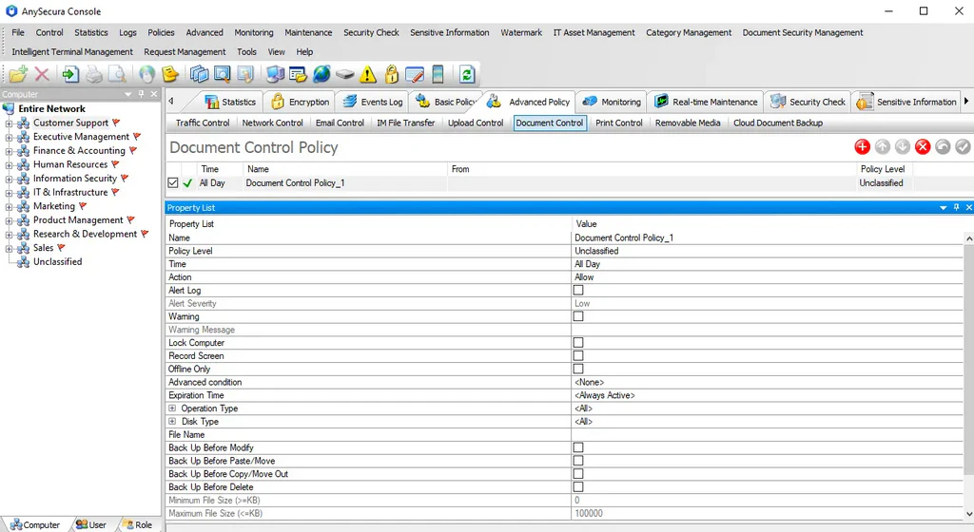Select the Removable Media sub-tab
This screenshot has height=532, width=974.
tap(688, 123)
